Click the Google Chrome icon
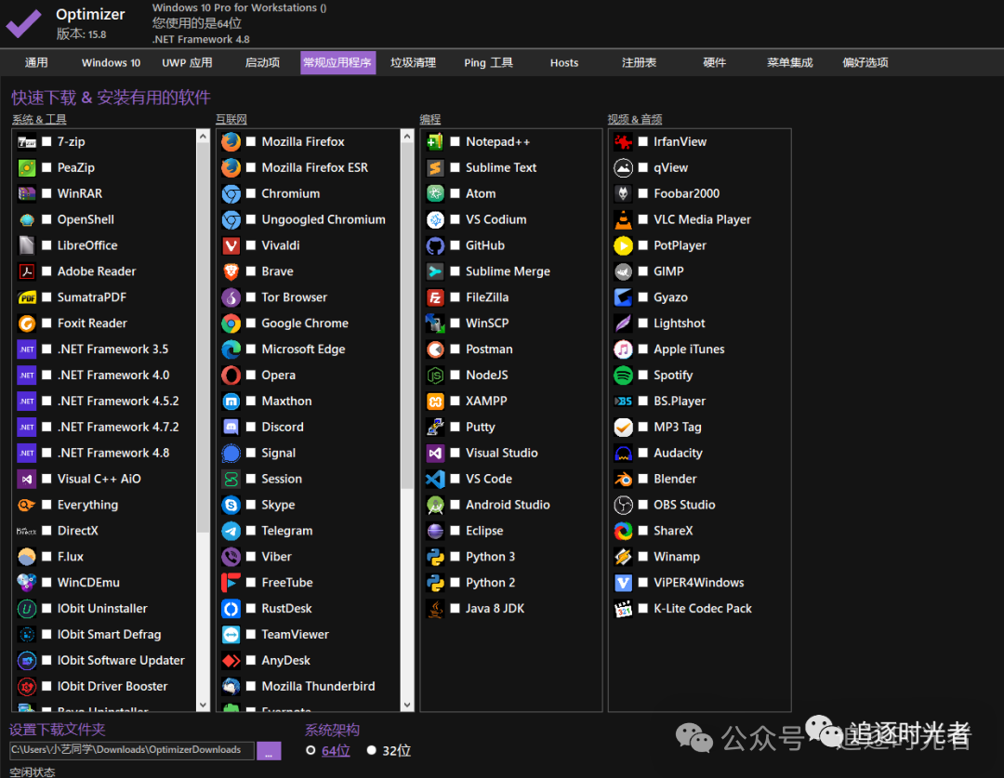This screenshot has height=778, width=1004. (231, 323)
